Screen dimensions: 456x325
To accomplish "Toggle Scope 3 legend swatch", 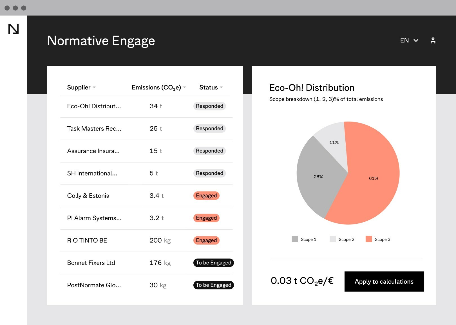I will point(368,239).
